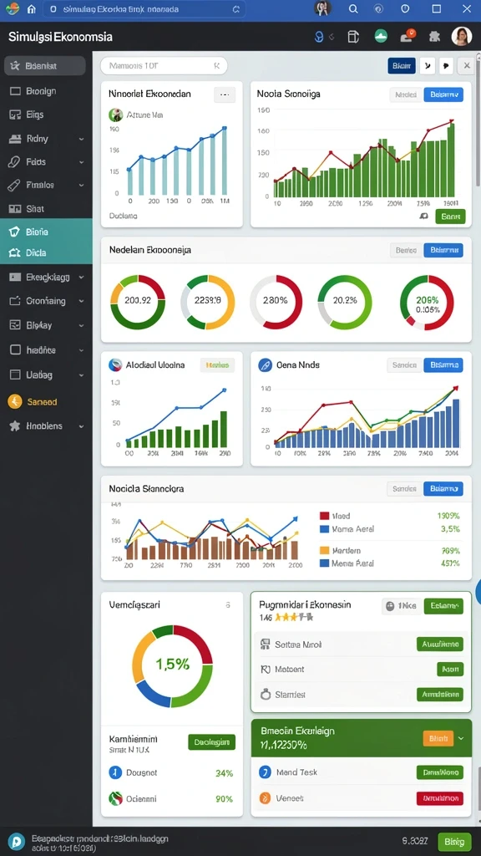The height and width of the screenshot is (856, 481).
Task: Select the Broaign item in sidebar
Action: coord(45,91)
